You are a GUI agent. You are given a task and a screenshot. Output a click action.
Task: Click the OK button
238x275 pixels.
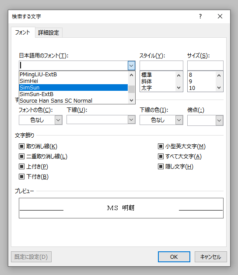174,257
